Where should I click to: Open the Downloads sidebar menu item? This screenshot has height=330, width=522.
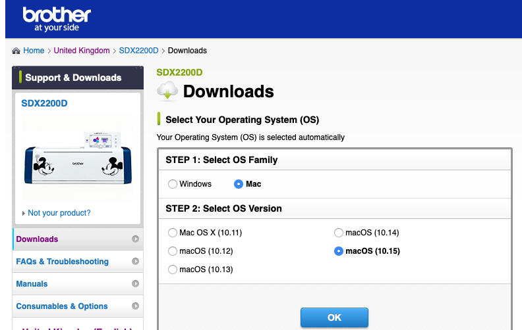[78, 239]
